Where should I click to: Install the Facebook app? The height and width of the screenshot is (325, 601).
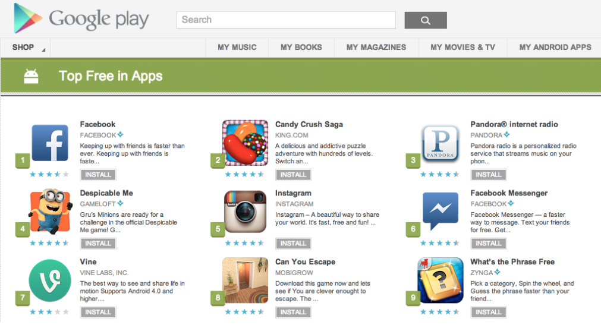click(x=98, y=175)
